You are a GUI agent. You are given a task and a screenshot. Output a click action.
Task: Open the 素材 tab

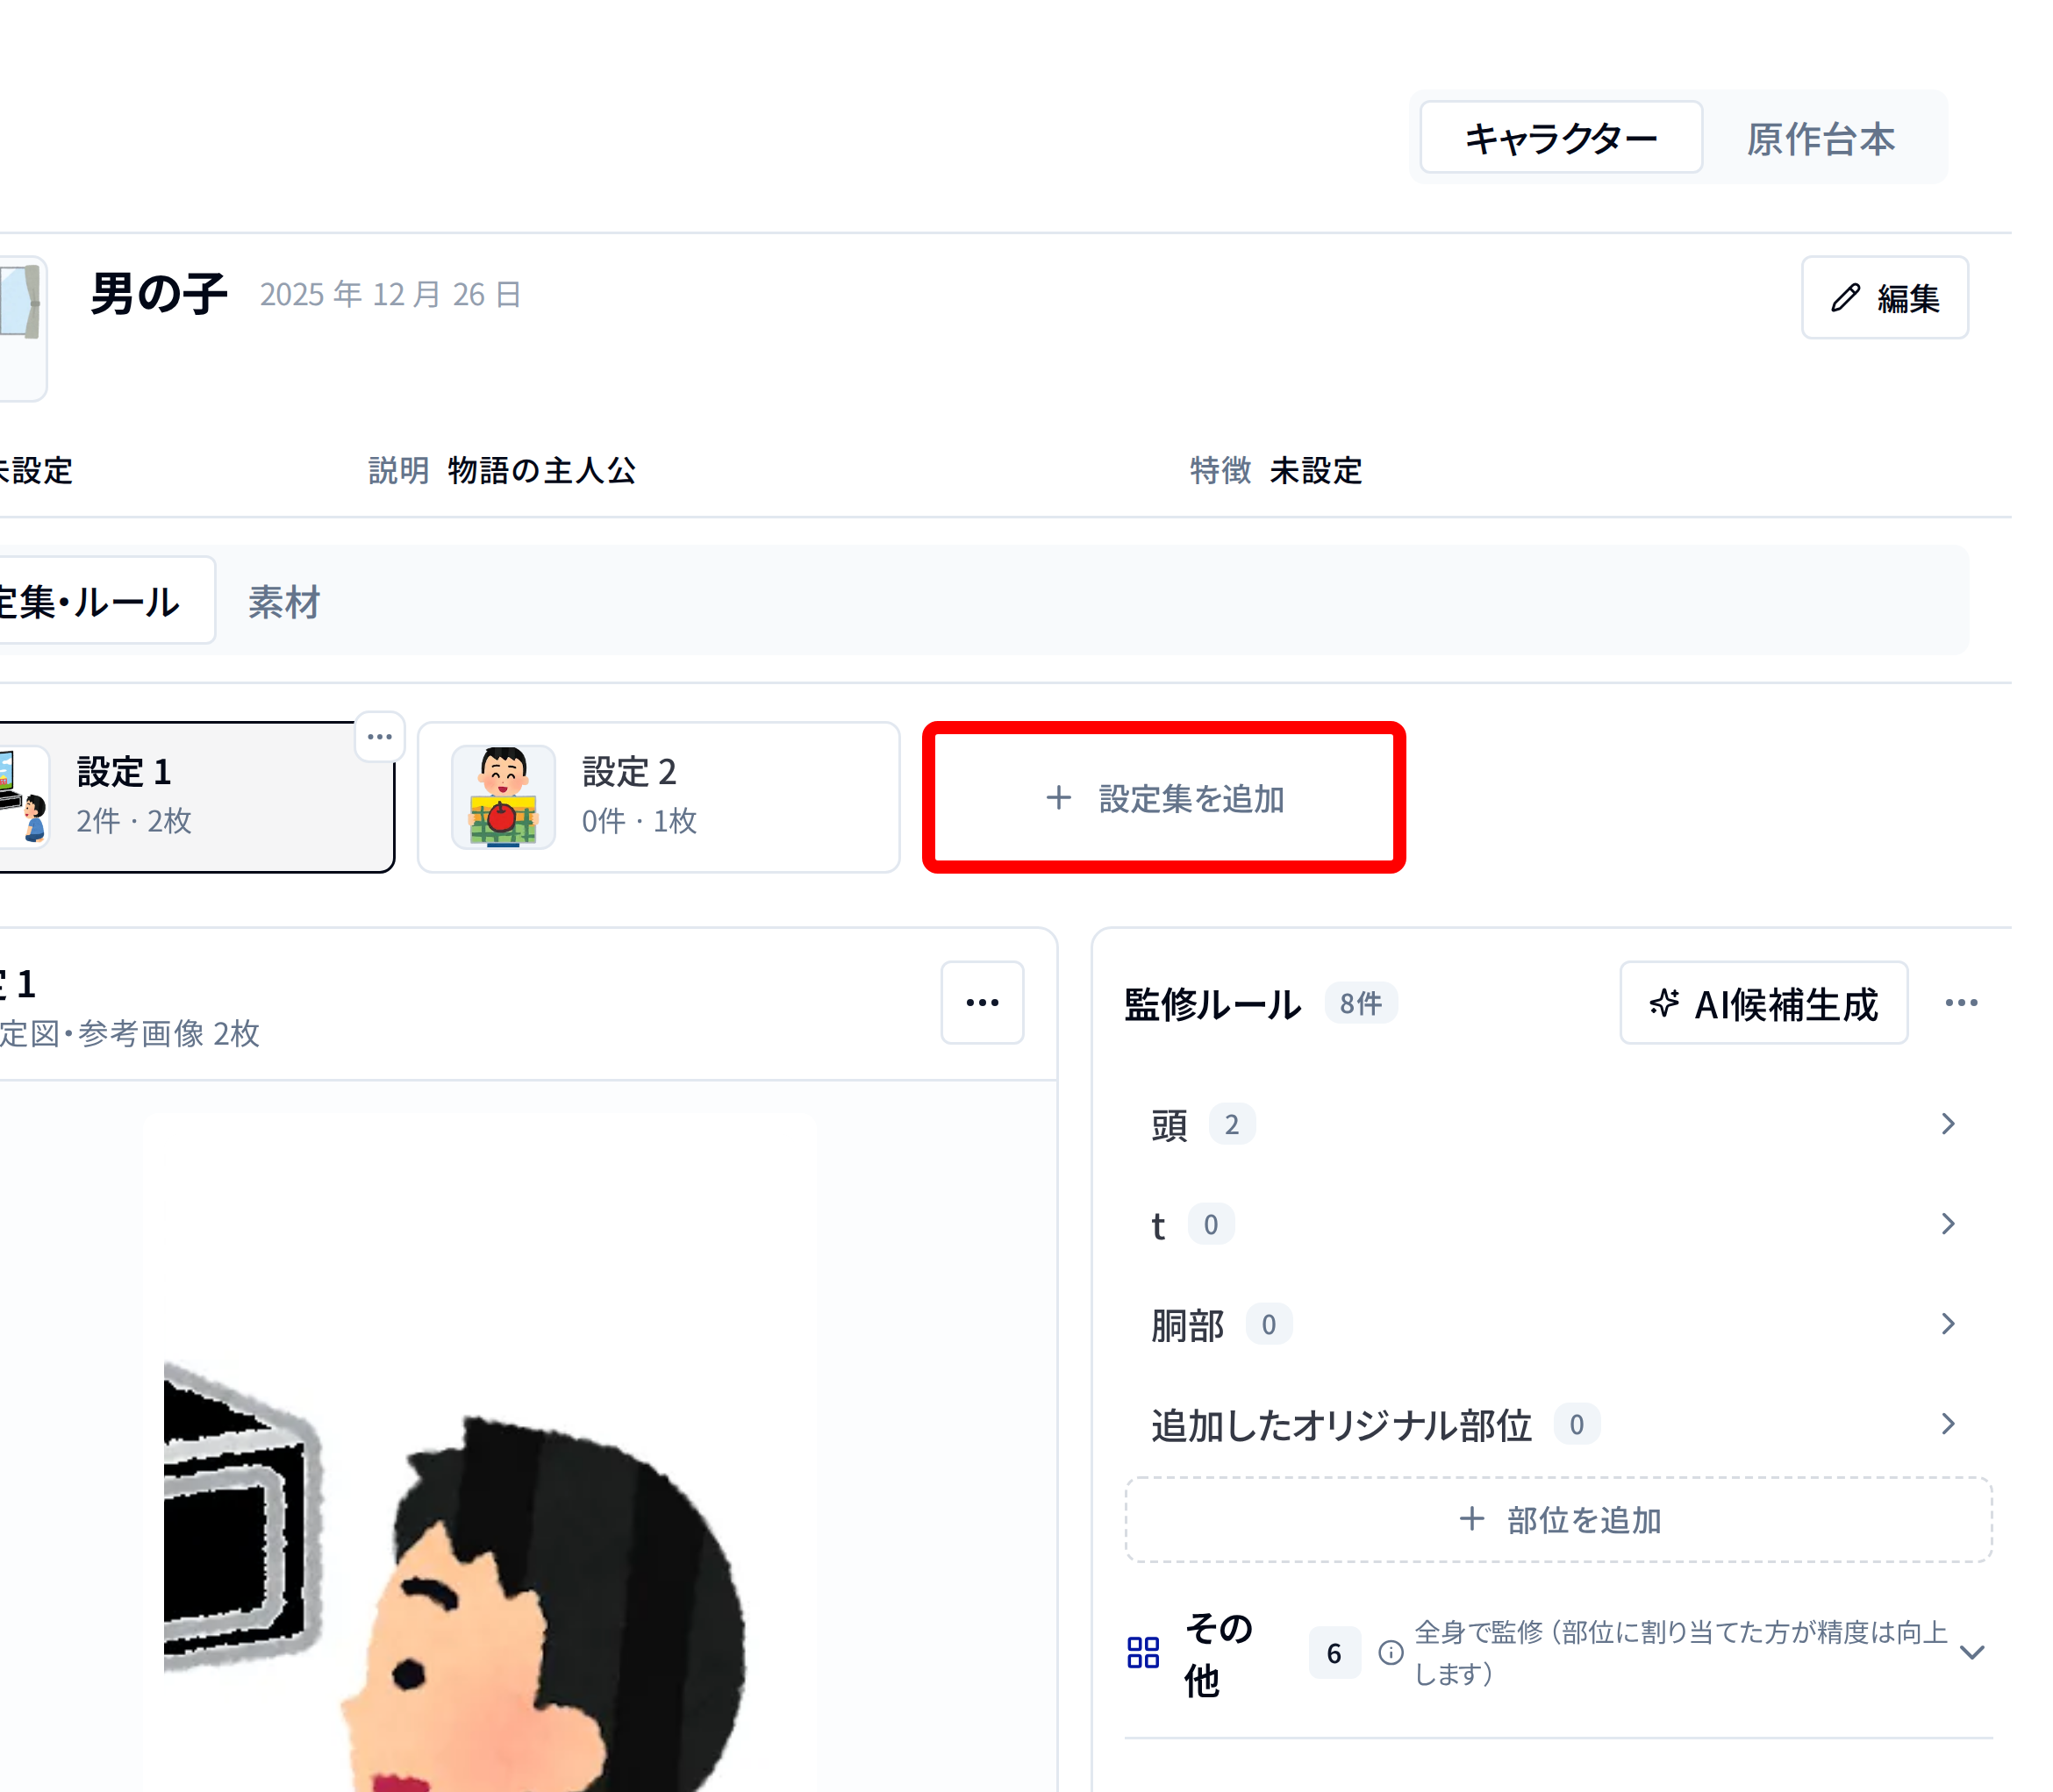(x=284, y=602)
